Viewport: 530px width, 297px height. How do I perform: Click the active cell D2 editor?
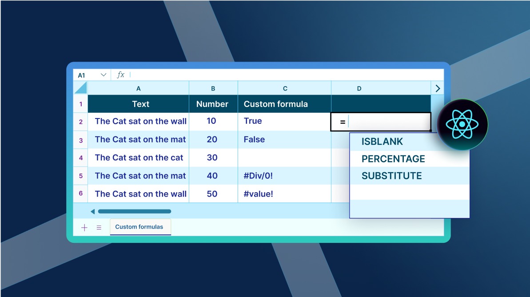[x=381, y=122]
